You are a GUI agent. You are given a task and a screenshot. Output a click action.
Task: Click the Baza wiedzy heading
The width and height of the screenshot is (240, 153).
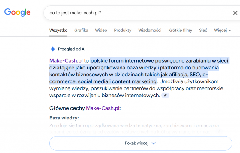click(x=64, y=118)
